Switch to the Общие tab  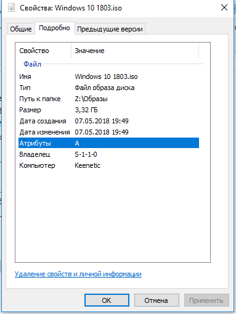21,29
